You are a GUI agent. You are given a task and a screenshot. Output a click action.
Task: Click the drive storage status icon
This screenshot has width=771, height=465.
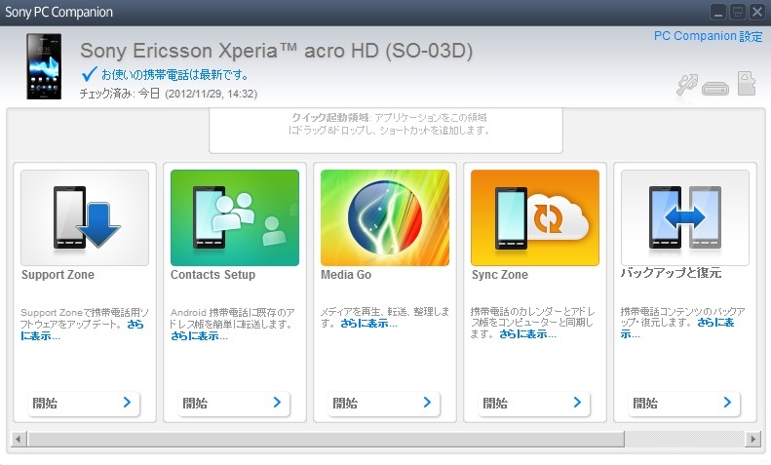715,89
